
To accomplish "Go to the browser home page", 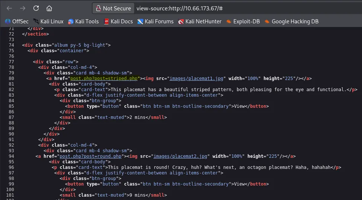I will [x=49, y=8].
